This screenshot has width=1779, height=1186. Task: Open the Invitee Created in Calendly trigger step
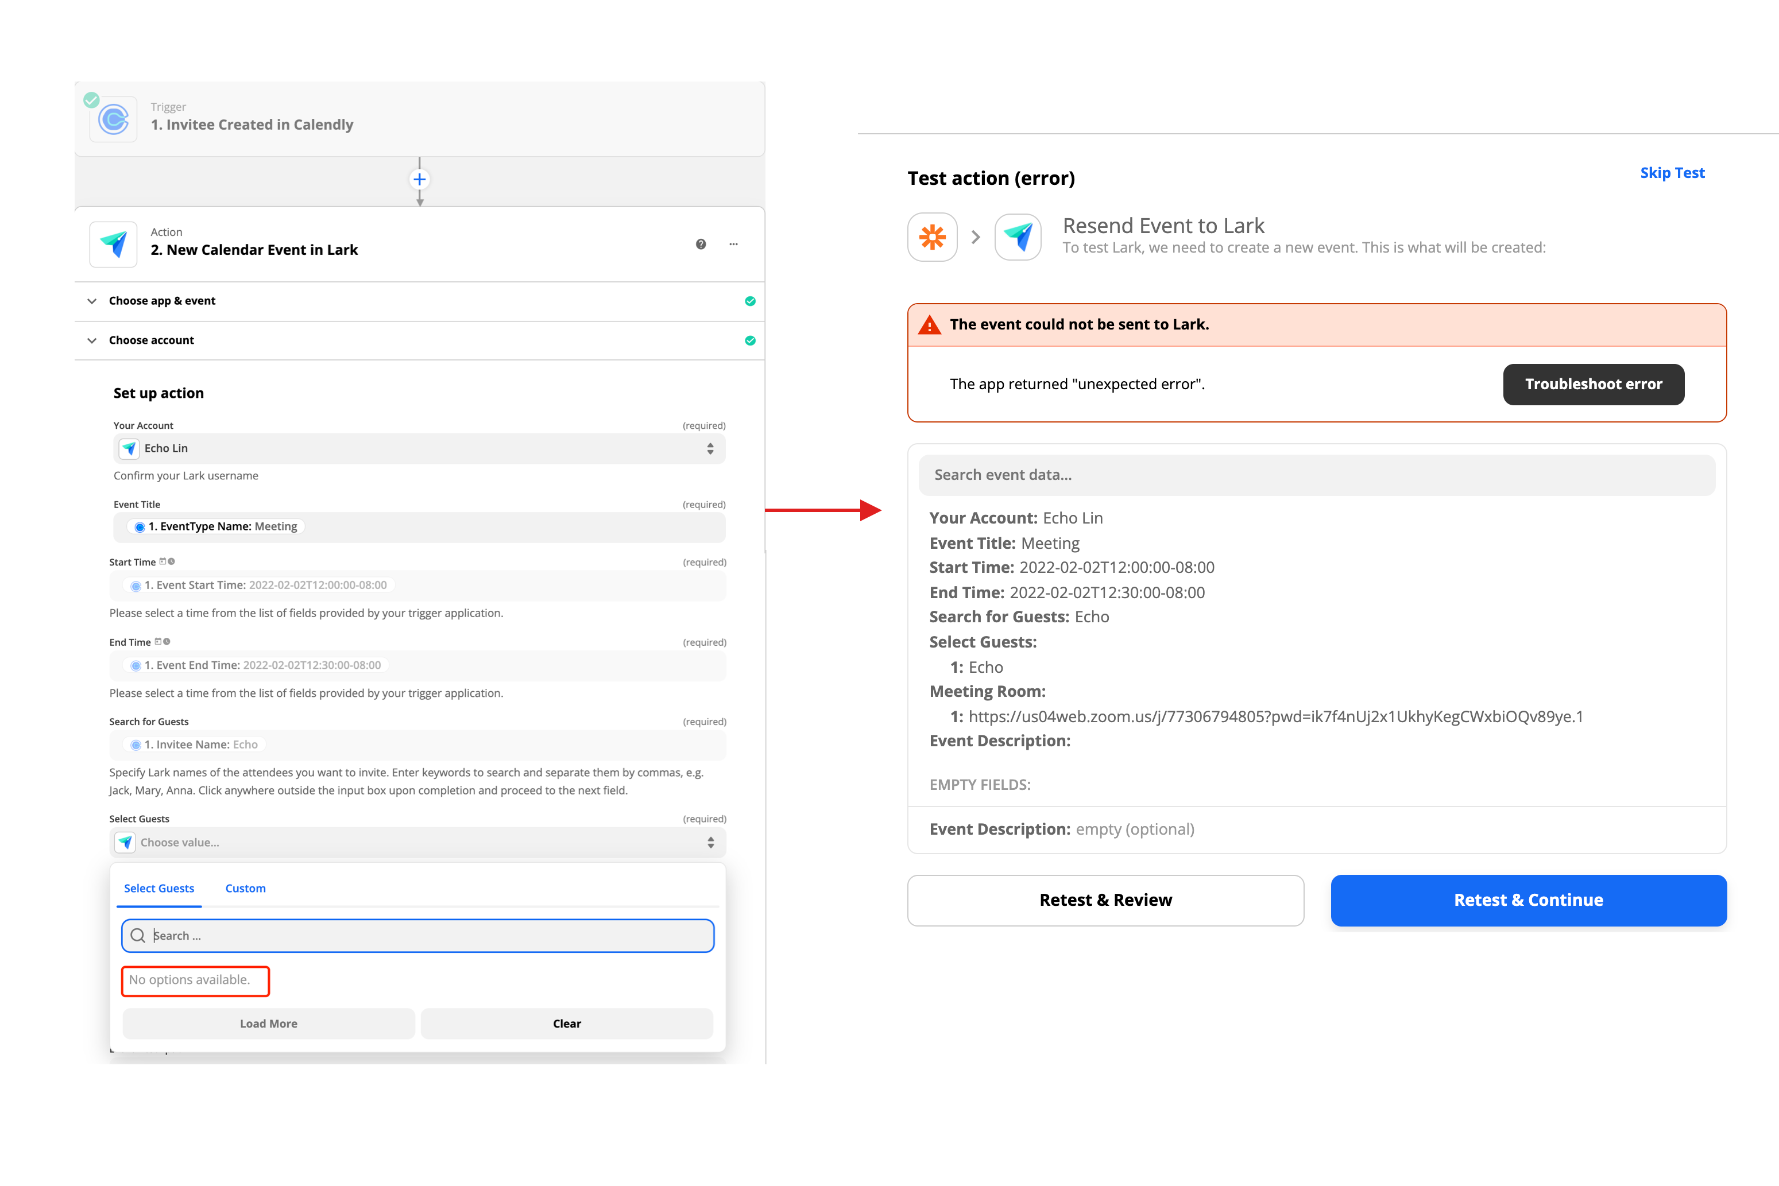(x=419, y=119)
